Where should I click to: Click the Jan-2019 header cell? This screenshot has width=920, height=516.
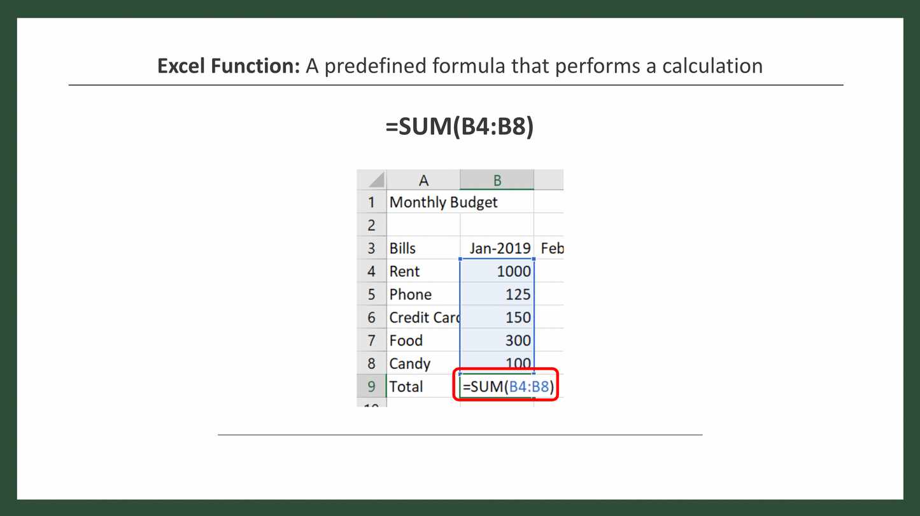[x=501, y=248]
